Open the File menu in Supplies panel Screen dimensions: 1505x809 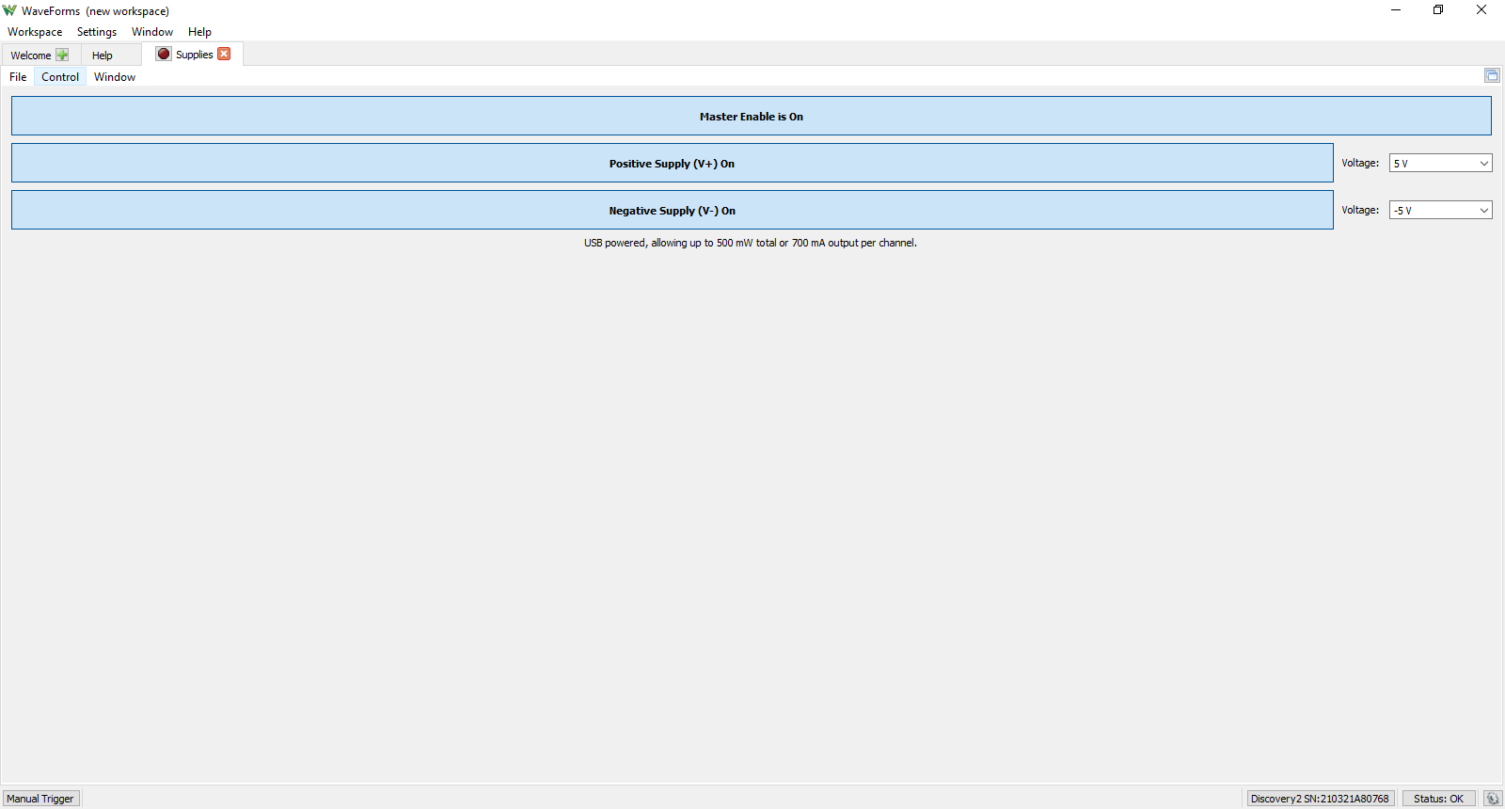[x=18, y=77]
